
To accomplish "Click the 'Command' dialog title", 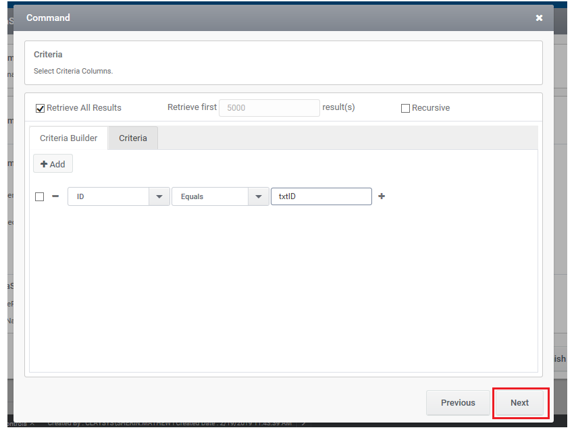I will click(x=48, y=18).
